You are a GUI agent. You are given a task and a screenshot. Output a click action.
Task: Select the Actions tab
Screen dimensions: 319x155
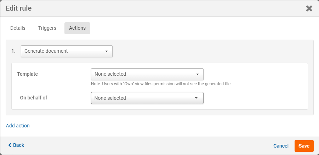[77, 28]
